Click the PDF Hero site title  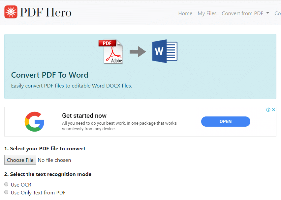pyautogui.click(x=46, y=12)
